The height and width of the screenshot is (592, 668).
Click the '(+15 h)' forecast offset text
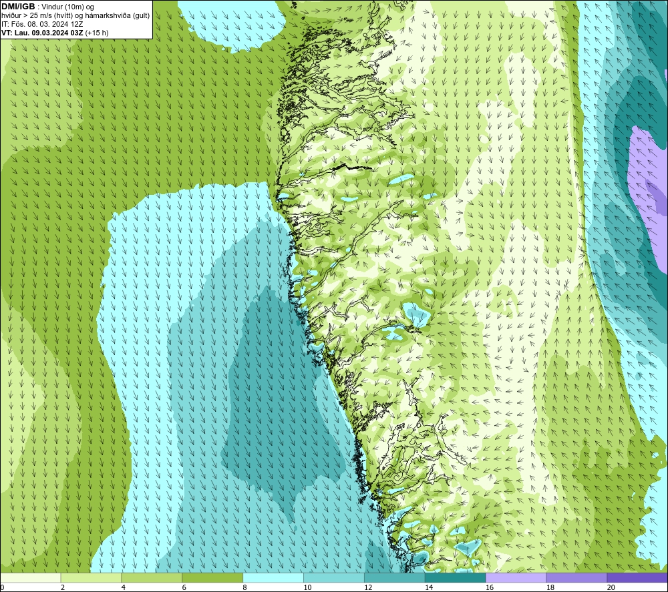tap(97, 33)
